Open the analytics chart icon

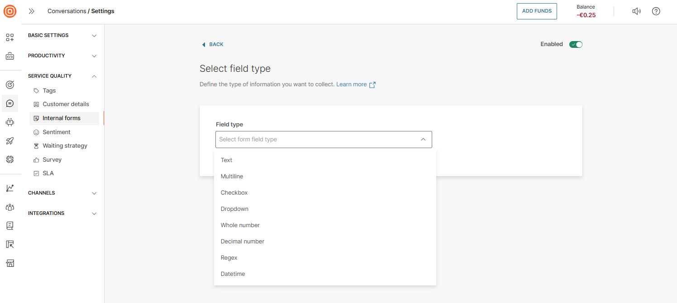pyautogui.click(x=10, y=188)
